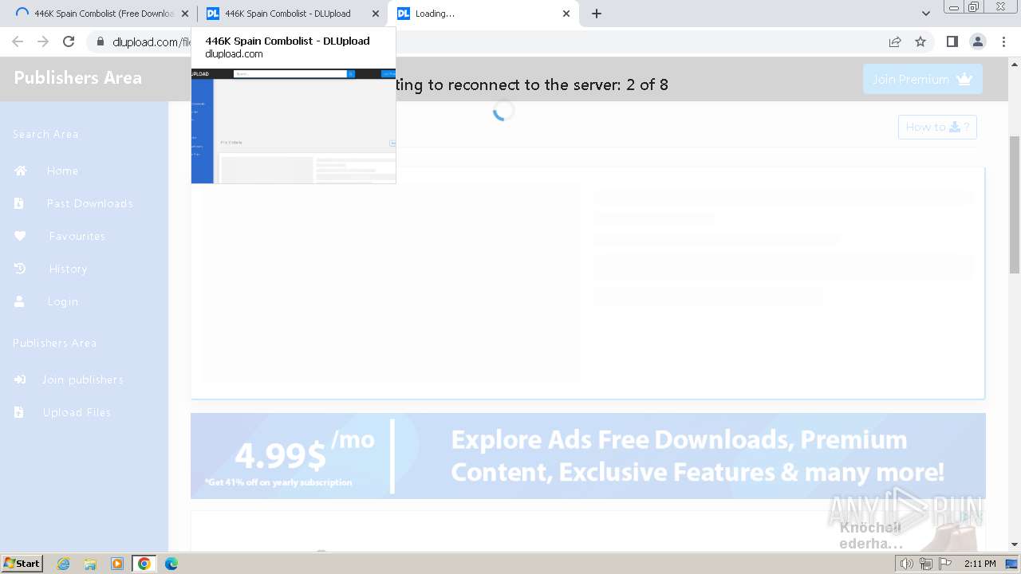Go forward in browser history
The width and height of the screenshot is (1021, 574).
click(x=43, y=41)
